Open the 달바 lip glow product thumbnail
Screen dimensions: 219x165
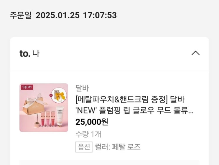coord(44,107)
